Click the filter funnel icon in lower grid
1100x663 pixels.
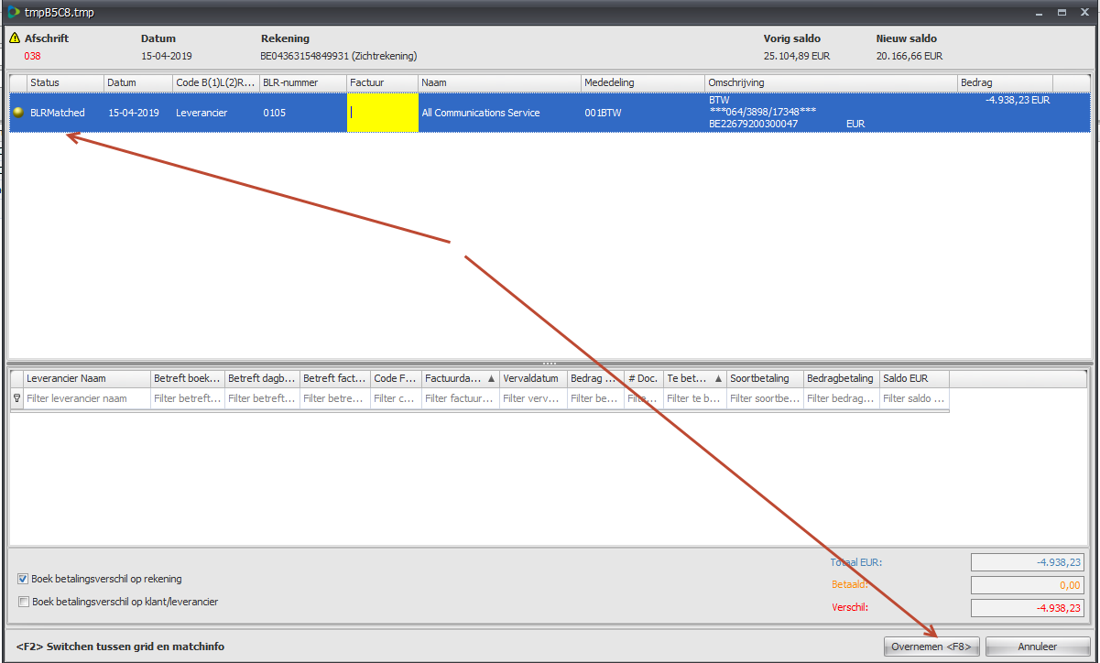click(16, 398)
